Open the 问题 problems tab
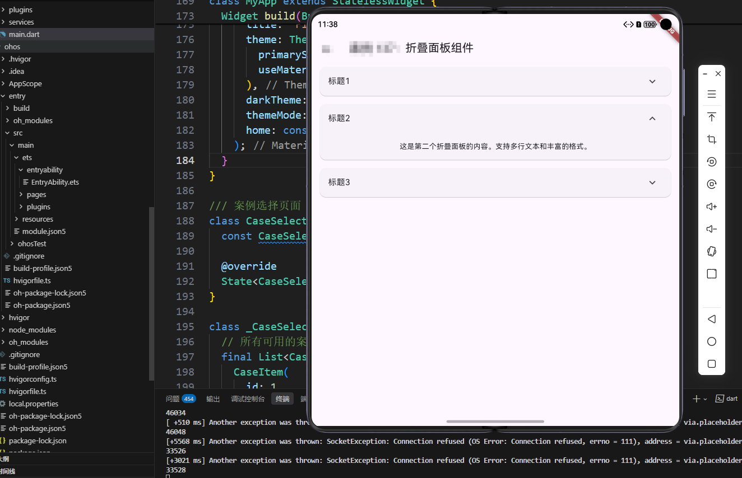742x478 pixels. (172, 399)
